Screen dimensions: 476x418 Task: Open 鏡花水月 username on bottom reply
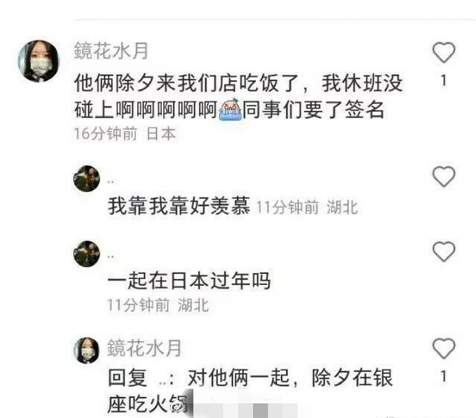144,348
